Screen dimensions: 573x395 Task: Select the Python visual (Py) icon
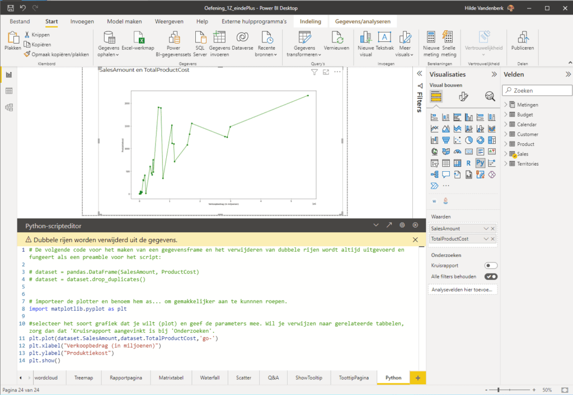(x=480, y=163)
